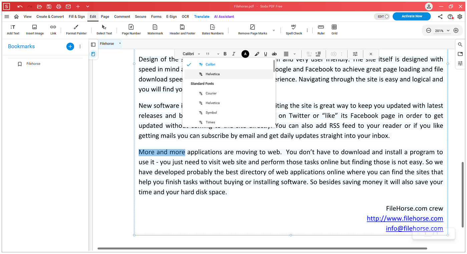This screenshot has height=254, width=467.
Task: Zoom out with the minus icon
Action: pyautogui.click(x=429, y=30)
